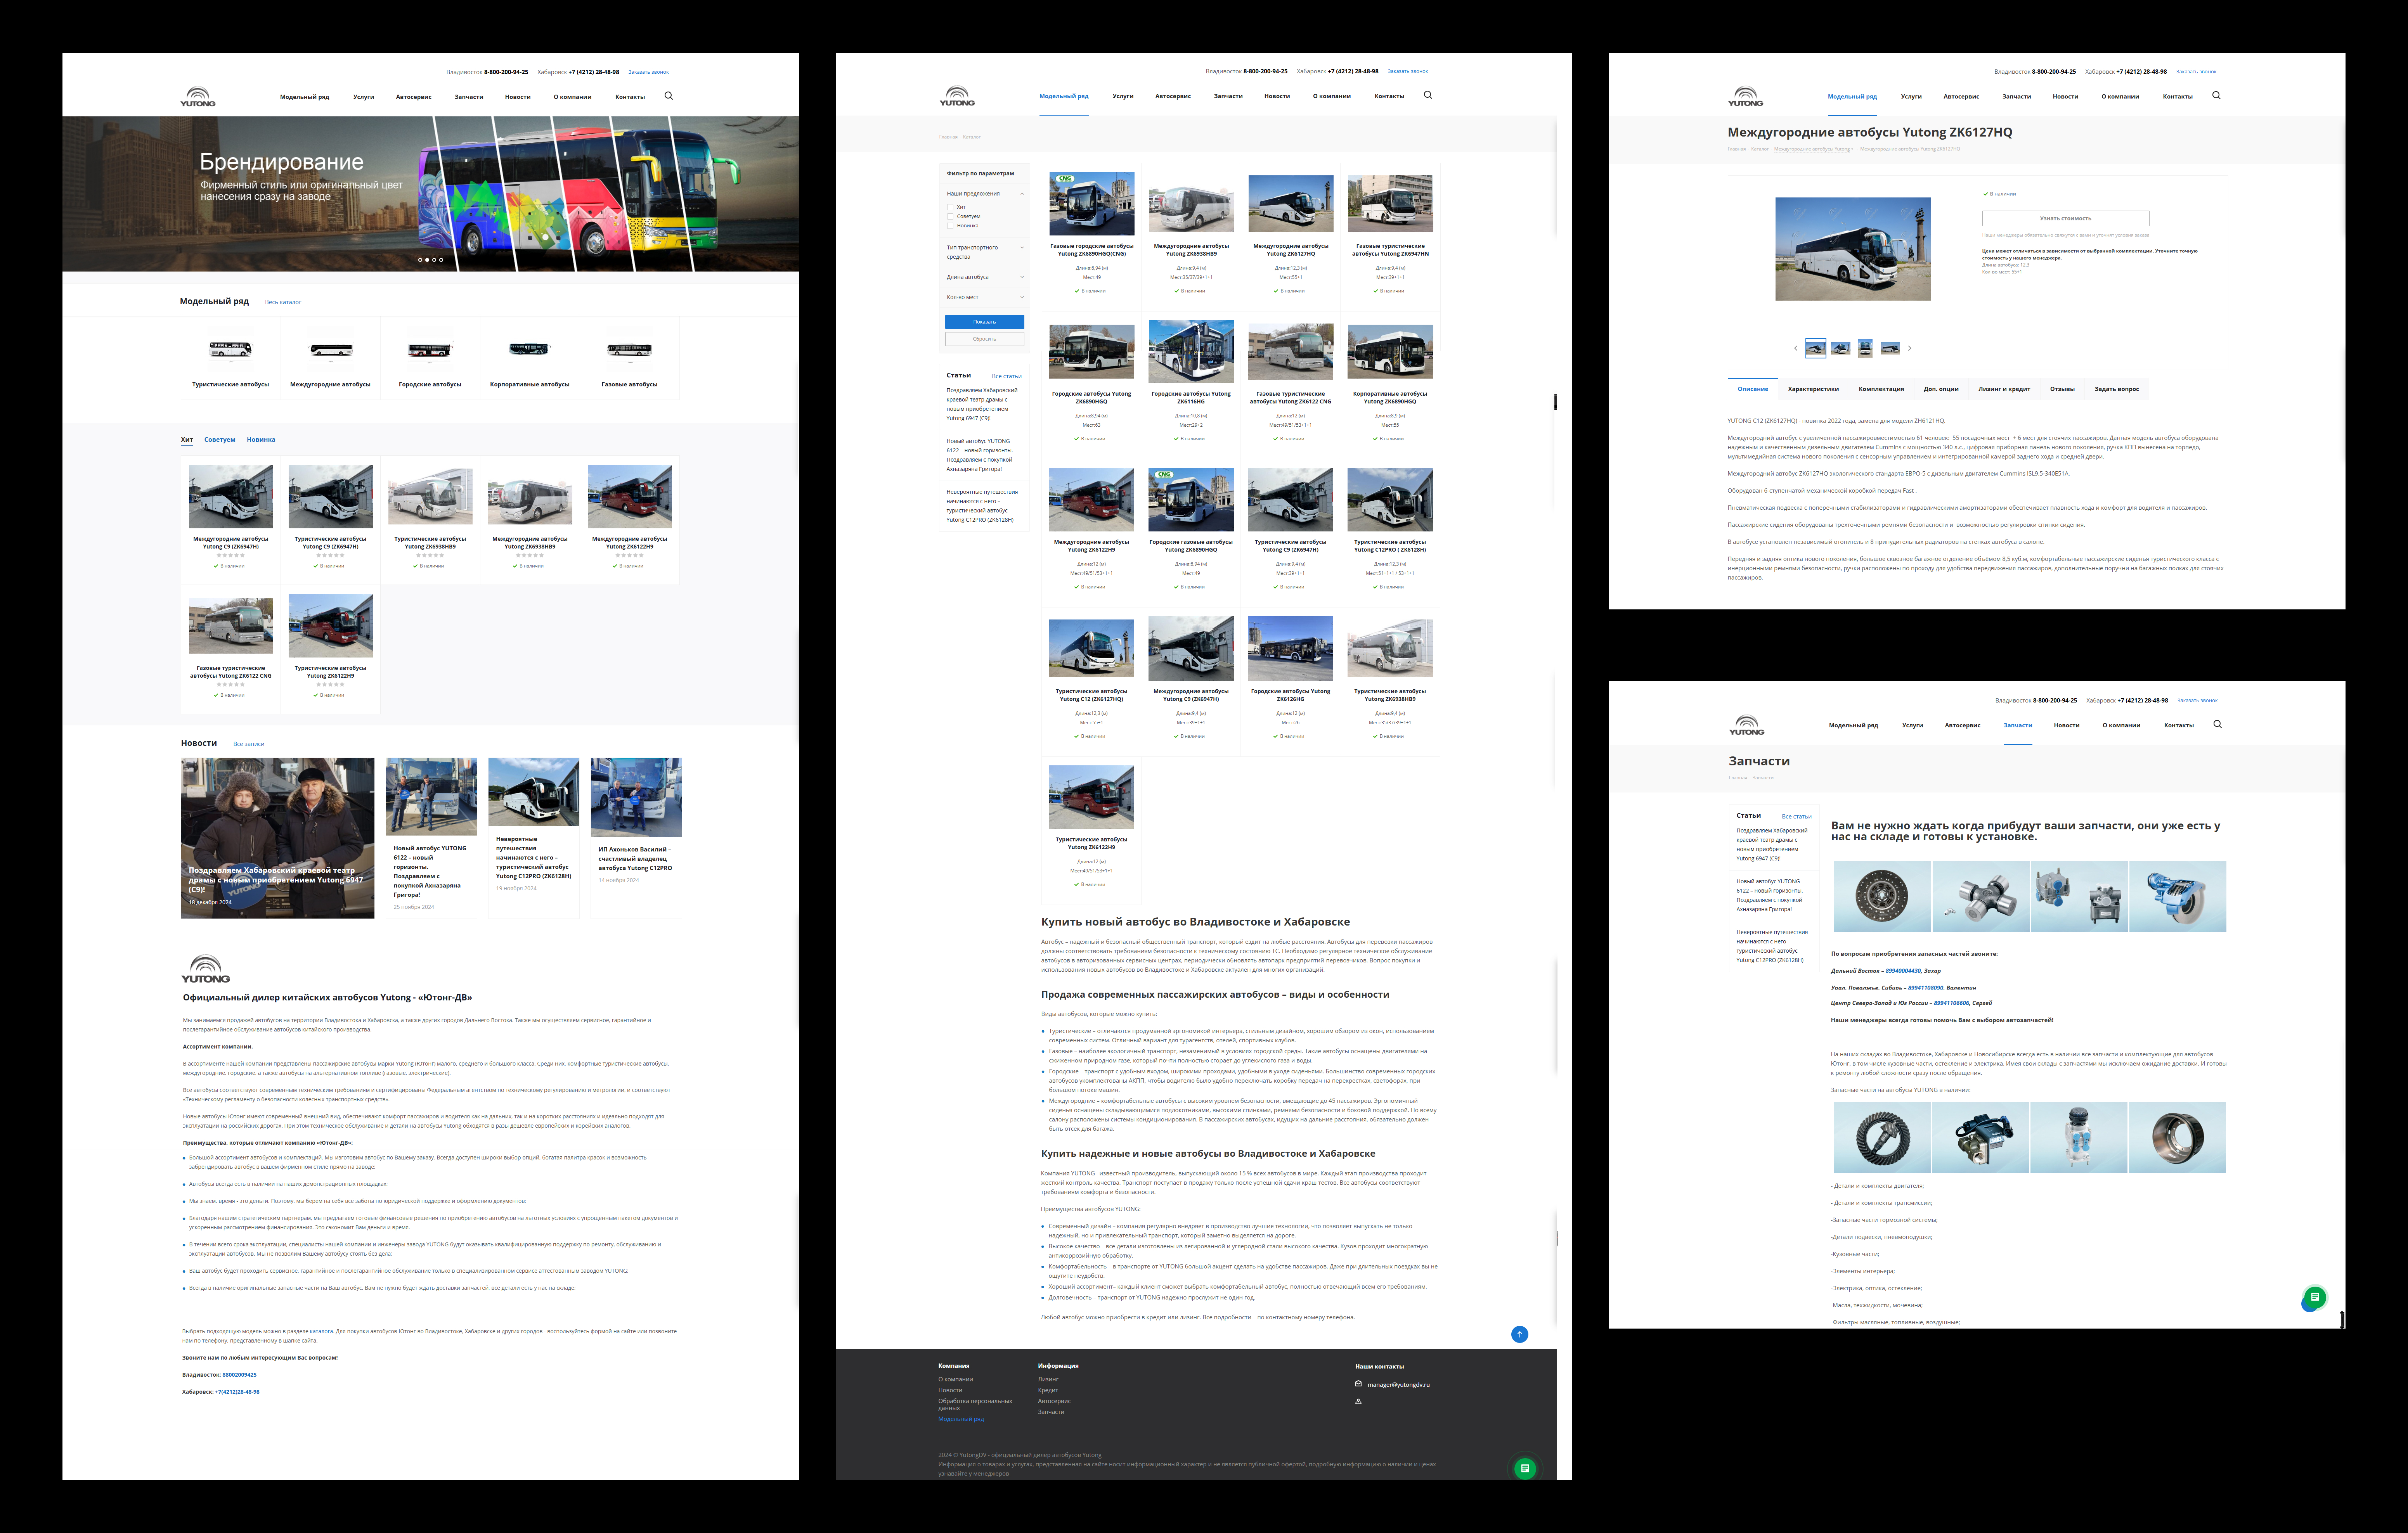This screenshot has width=2408, height=1533.
Task: Switch to Комплектация tab on product page
Action: (x=1881, y=389)
